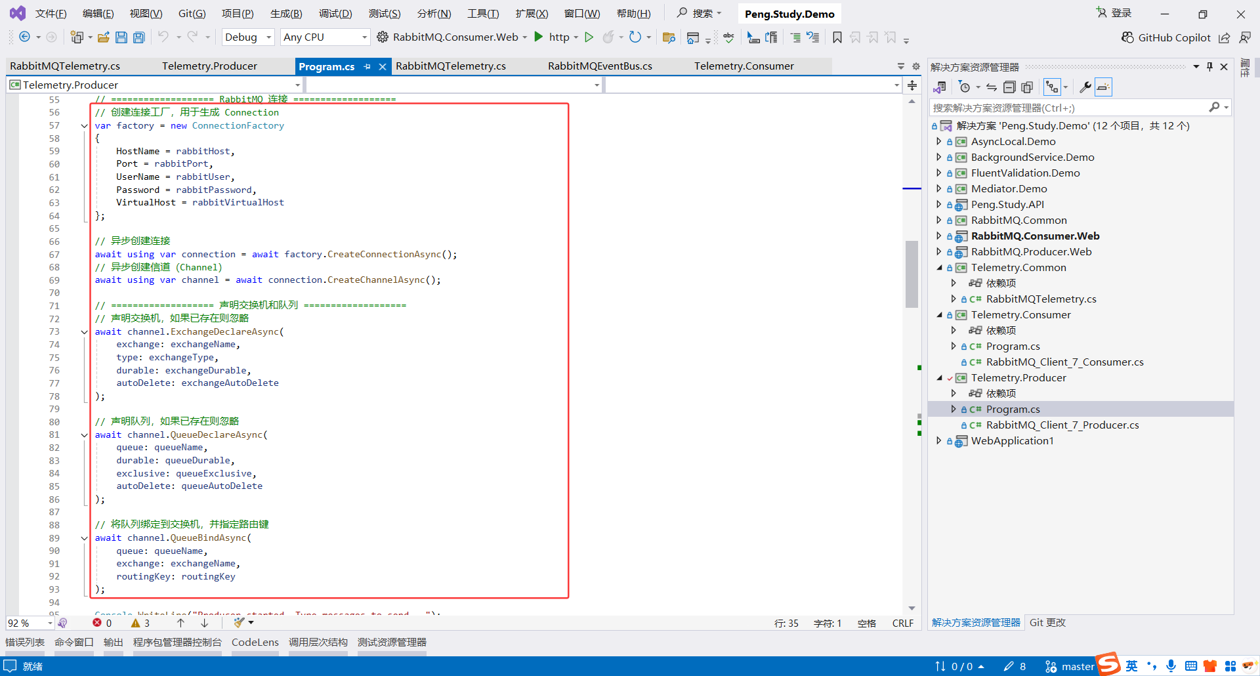Click the New Item toolbar icon
The image size is (1260, 676).
[77, 37]
